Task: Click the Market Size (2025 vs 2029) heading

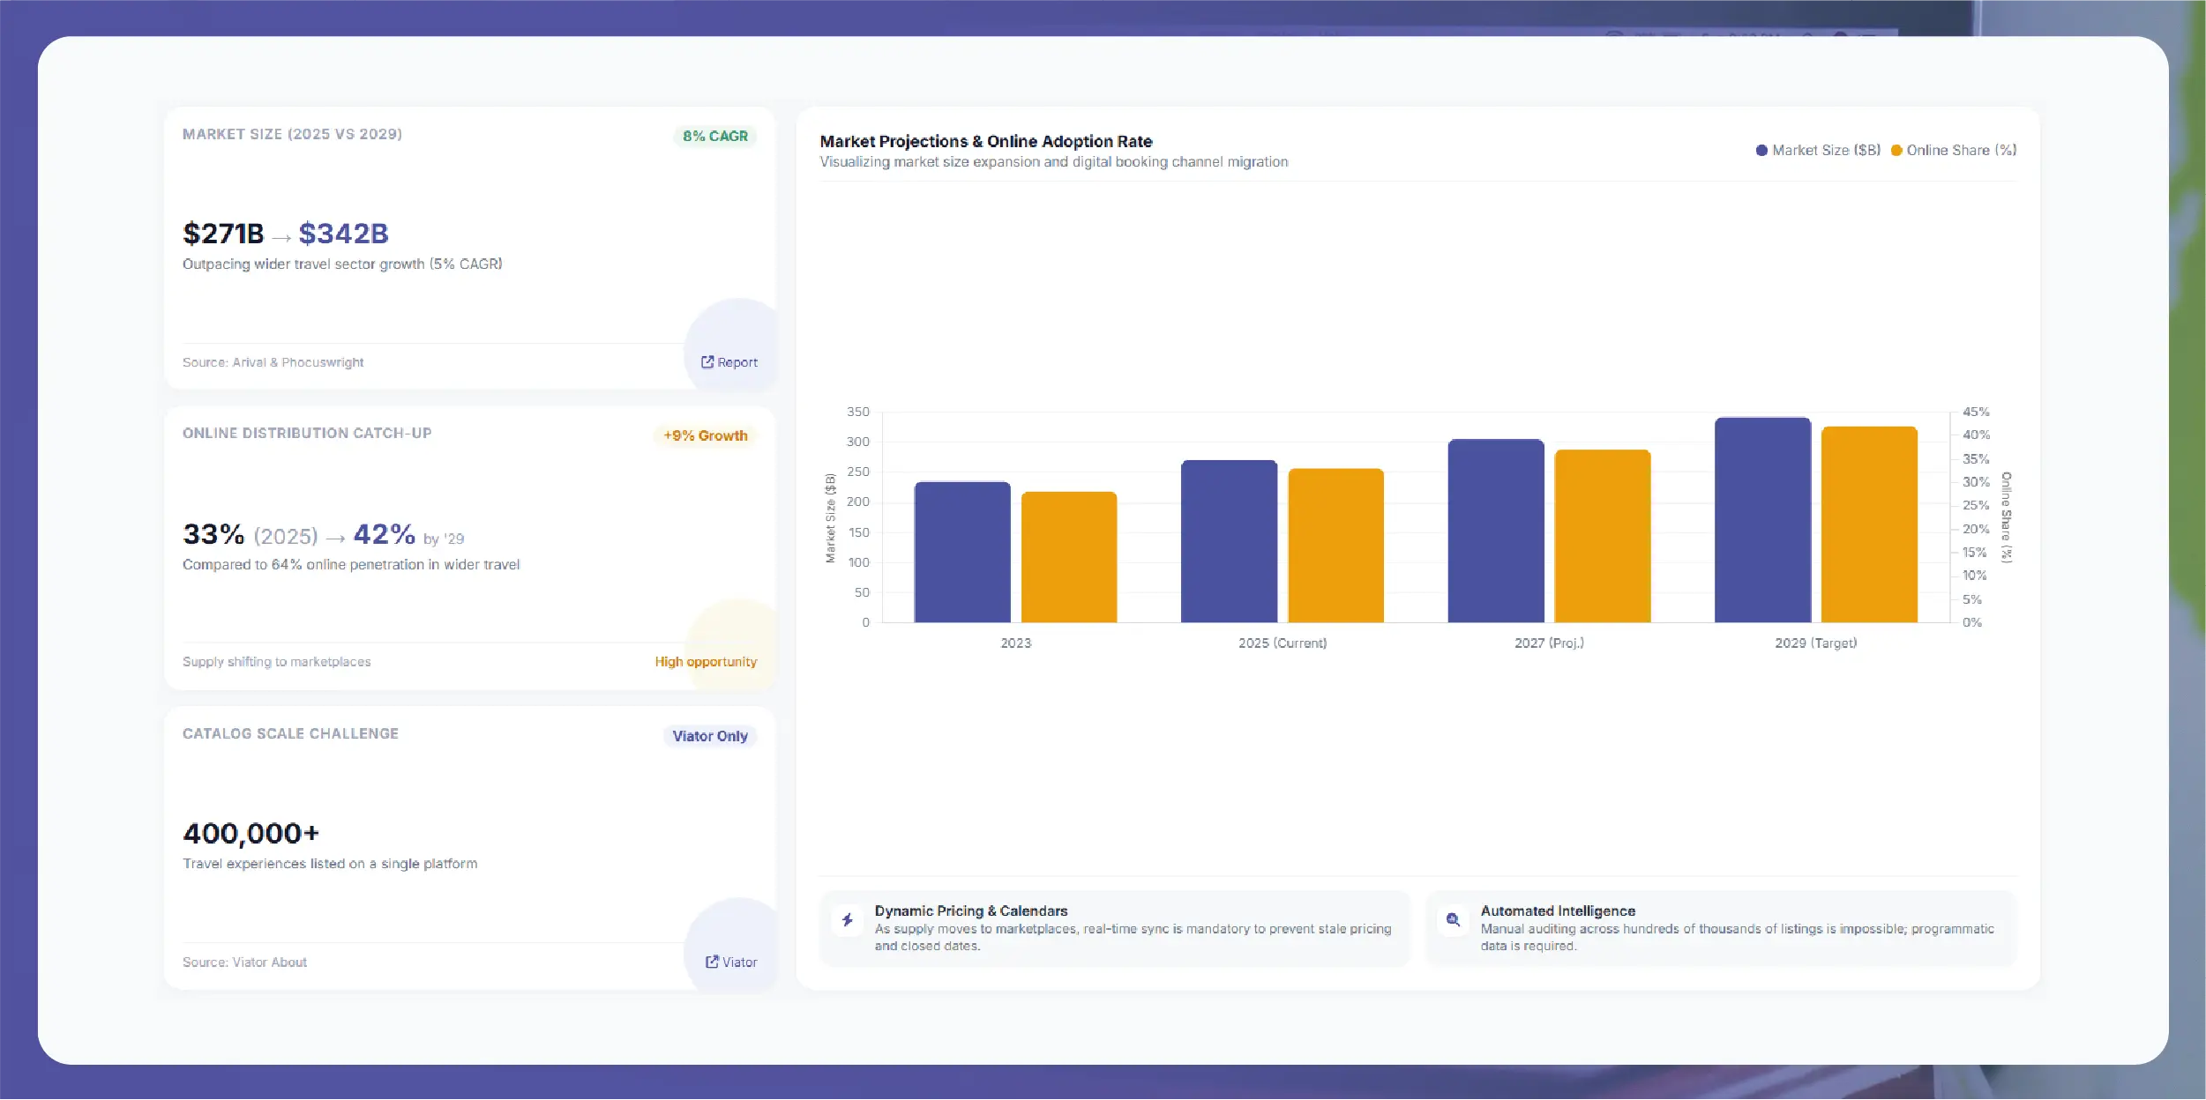Action: 292,134
